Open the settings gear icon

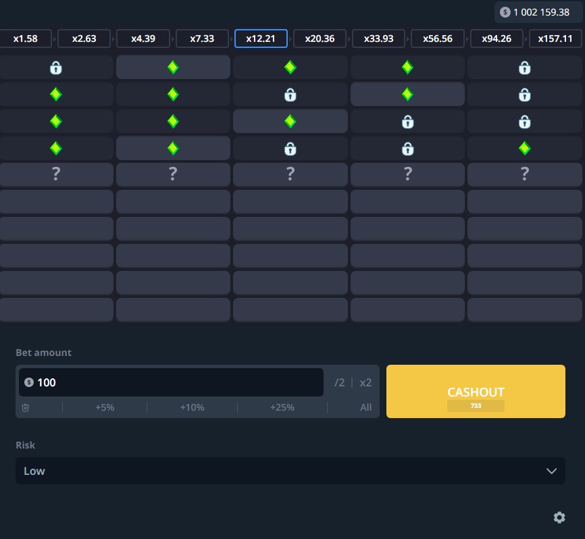pyautogui.click(x=559, y=517)
